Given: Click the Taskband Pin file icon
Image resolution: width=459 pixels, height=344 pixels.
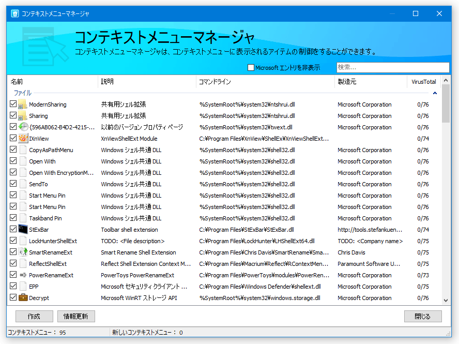Looking at the screenshot, I should tap(23, 218).
